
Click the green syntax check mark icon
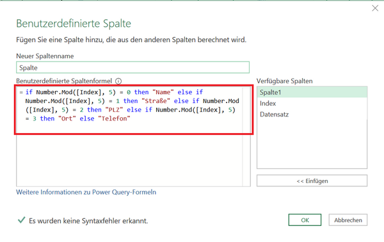22,220
